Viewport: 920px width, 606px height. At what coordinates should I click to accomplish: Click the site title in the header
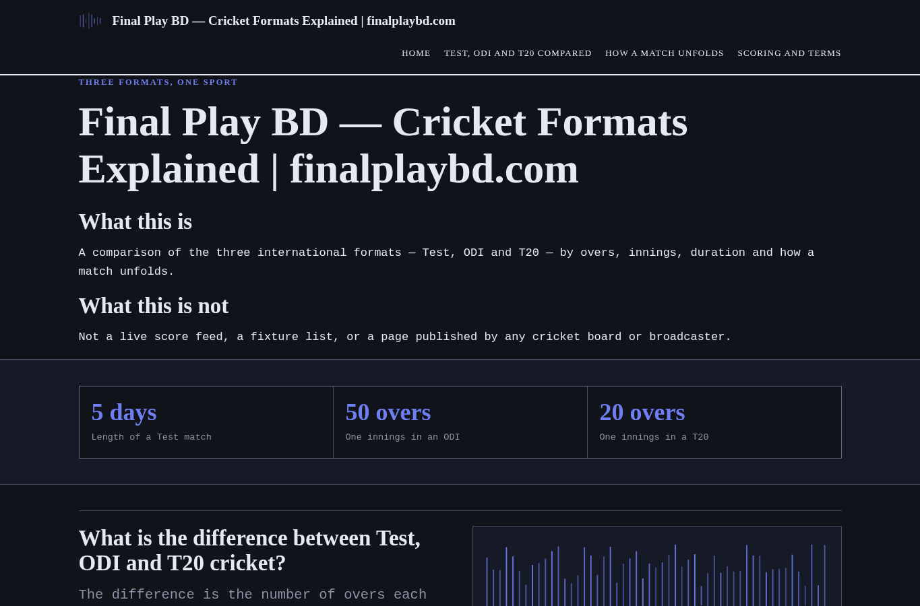284,21
